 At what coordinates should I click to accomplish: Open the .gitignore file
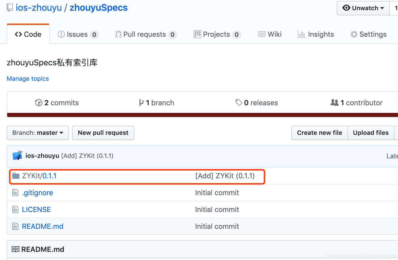[38, 193]
